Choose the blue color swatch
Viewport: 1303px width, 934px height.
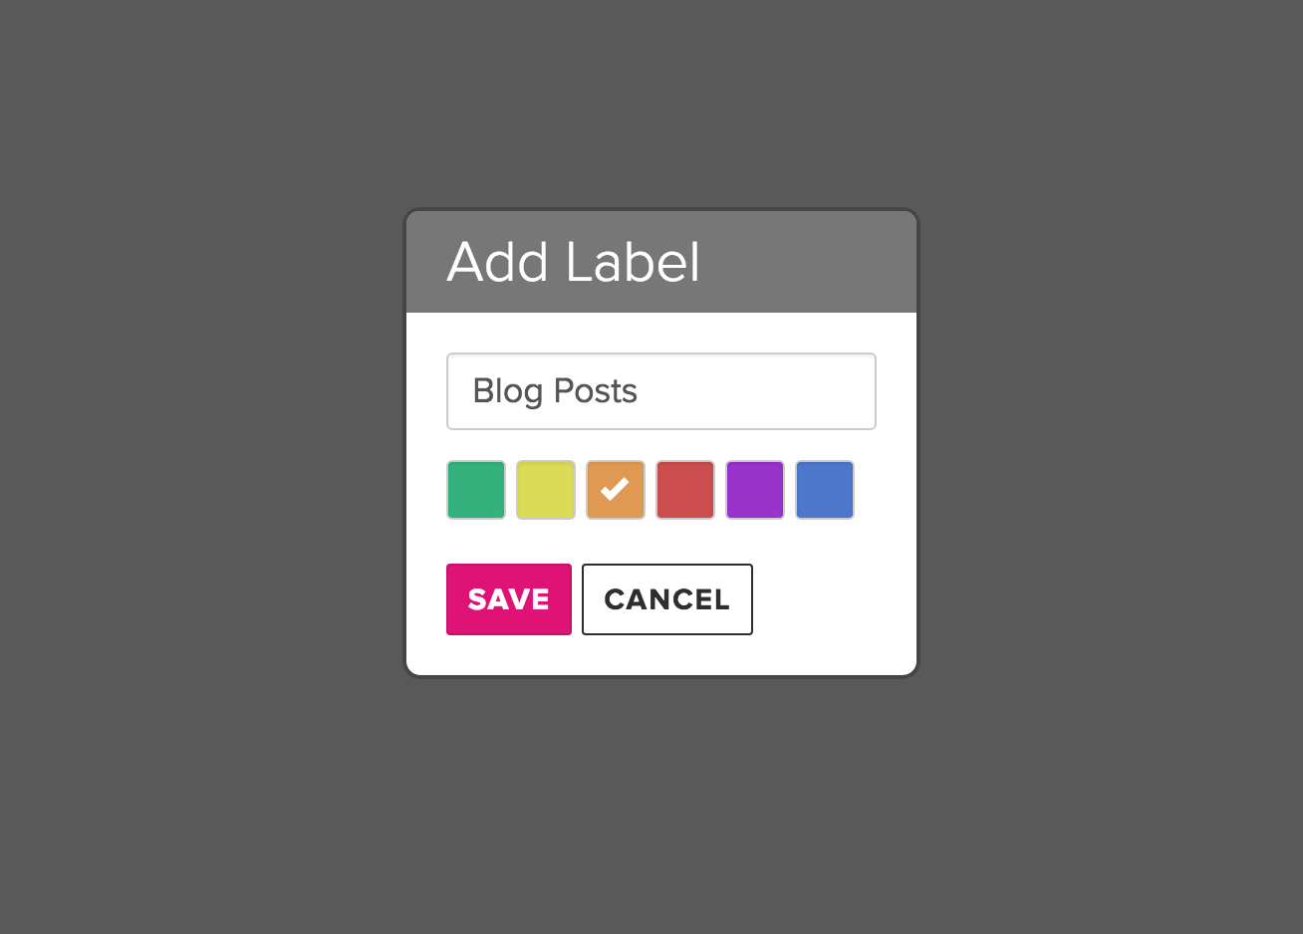[825, 490]
